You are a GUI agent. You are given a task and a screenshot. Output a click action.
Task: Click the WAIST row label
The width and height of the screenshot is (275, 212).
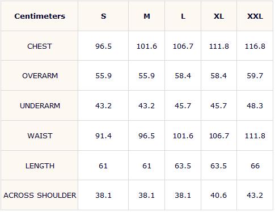click(x=40, y=135)
